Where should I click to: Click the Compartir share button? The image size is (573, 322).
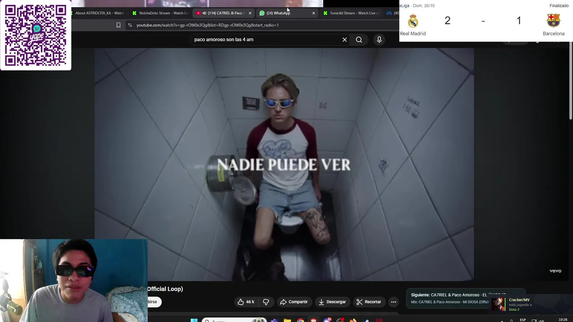point(294,302)
